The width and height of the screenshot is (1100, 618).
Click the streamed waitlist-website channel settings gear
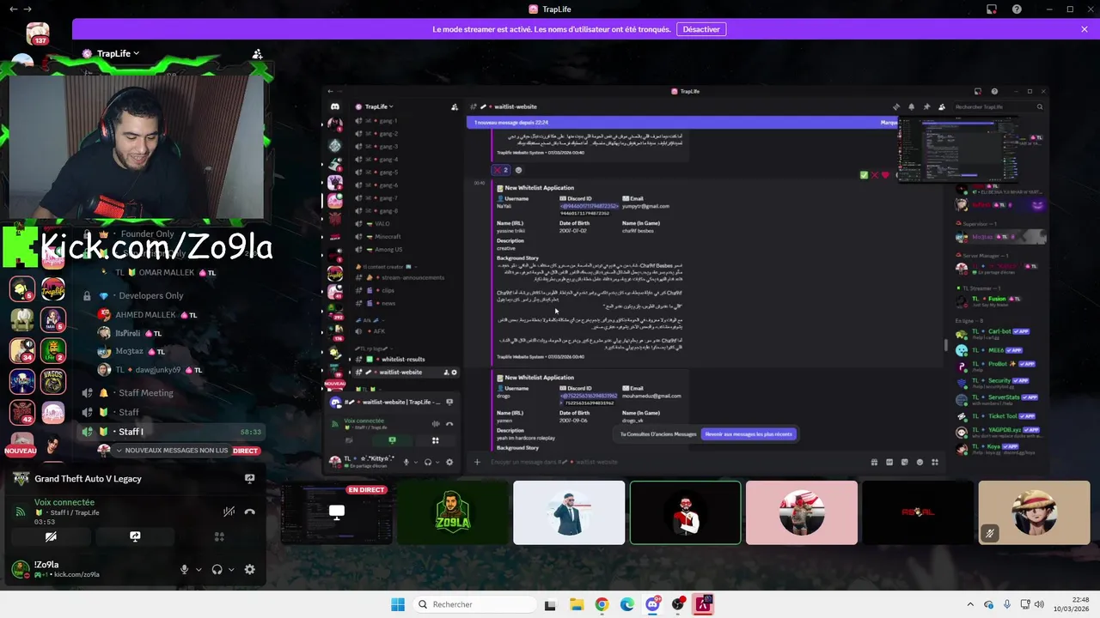(455, 373)
